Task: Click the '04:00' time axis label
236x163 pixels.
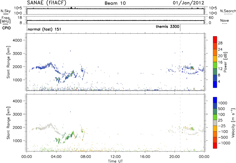Action: (x=56, y=157)
